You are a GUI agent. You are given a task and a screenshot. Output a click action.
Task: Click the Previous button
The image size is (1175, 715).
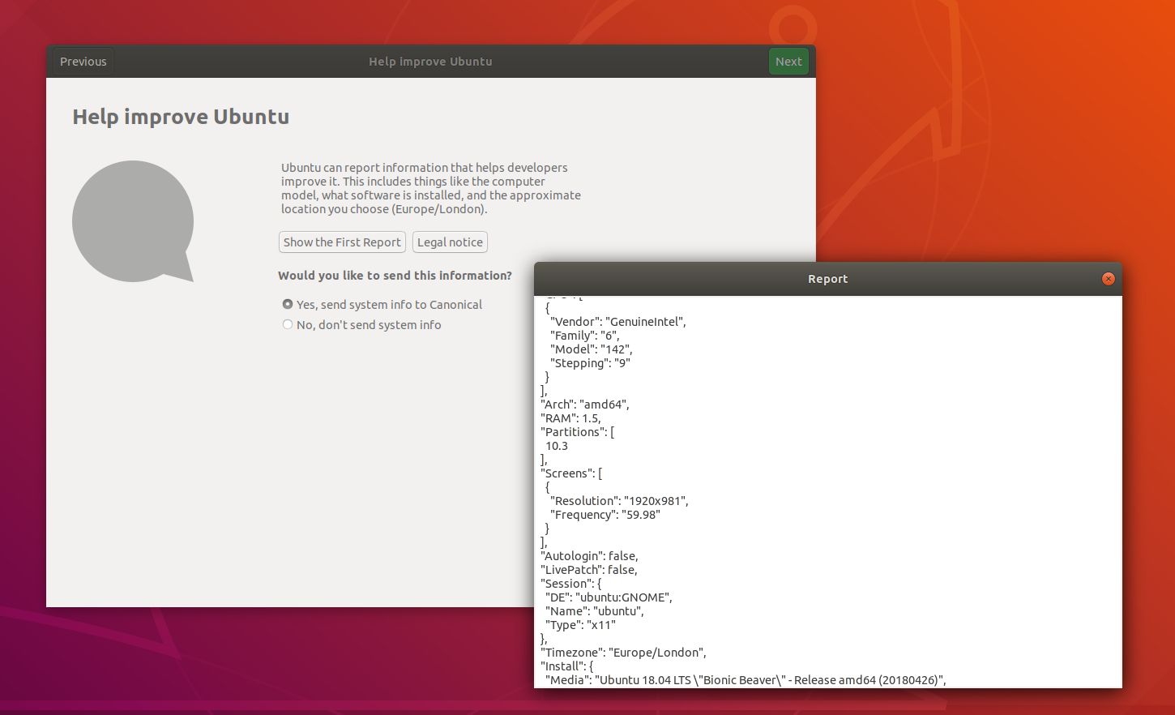(82, 61)
